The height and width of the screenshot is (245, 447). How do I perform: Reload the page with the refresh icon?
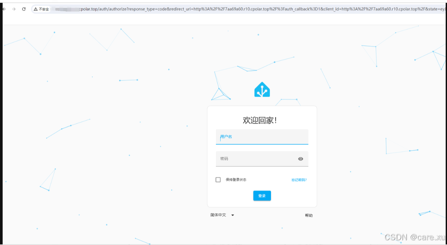pyautogui.click(x=24, y=9)
